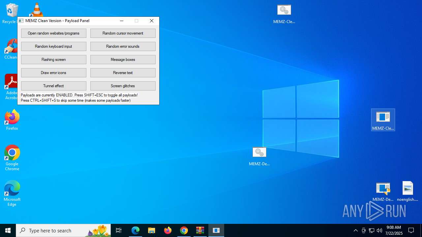Select the Adobe Acrobat desktop shortcut
Screen dimensions: 422x237
[x=11, y=87]
